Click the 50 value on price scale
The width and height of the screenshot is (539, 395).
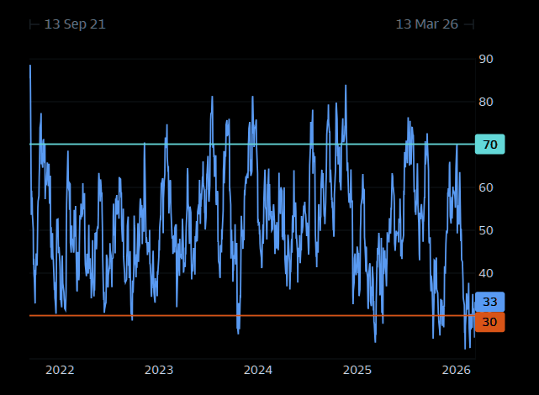point(486,230)
